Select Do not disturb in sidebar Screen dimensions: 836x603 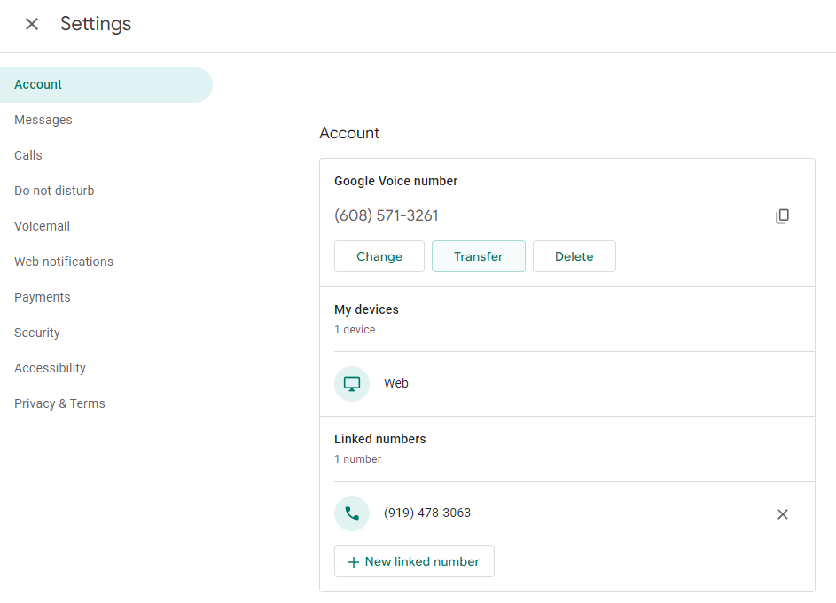click(54, 191)
